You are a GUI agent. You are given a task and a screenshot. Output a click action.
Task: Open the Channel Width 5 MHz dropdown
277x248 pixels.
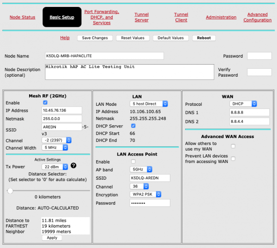pos(55,147)
